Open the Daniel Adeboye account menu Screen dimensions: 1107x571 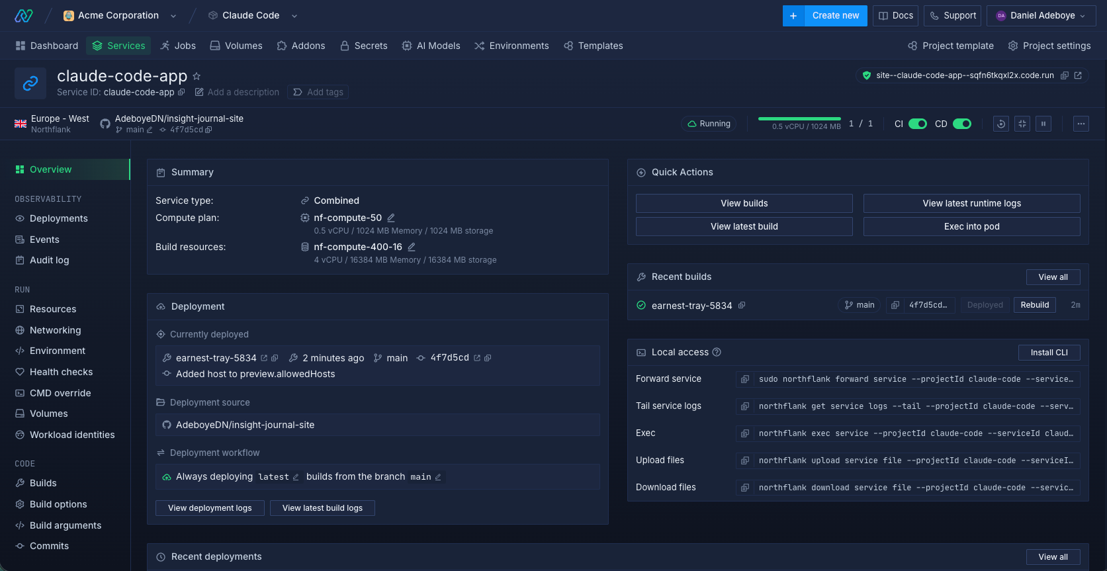pos(1041,16)
